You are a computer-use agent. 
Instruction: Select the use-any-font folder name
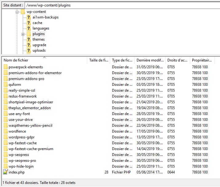(x=19, y=114)
